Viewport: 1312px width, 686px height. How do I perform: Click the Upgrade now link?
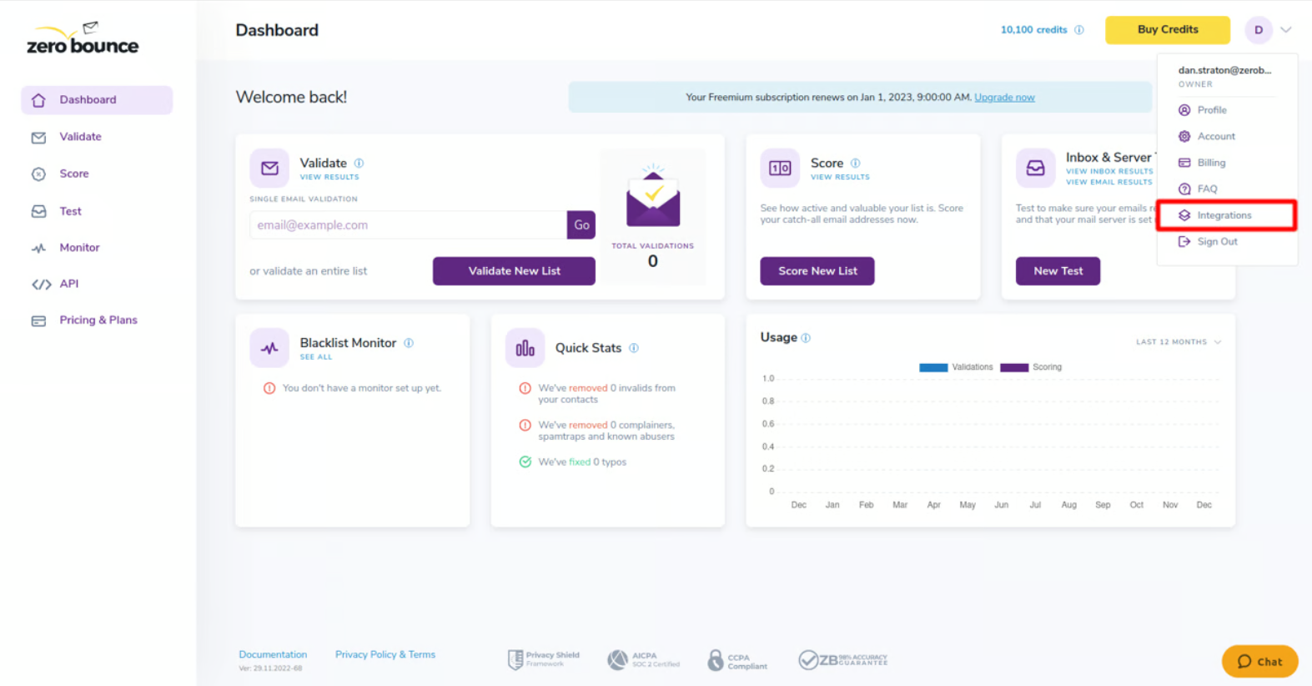pyautogui.click(x=1004, y=98)
